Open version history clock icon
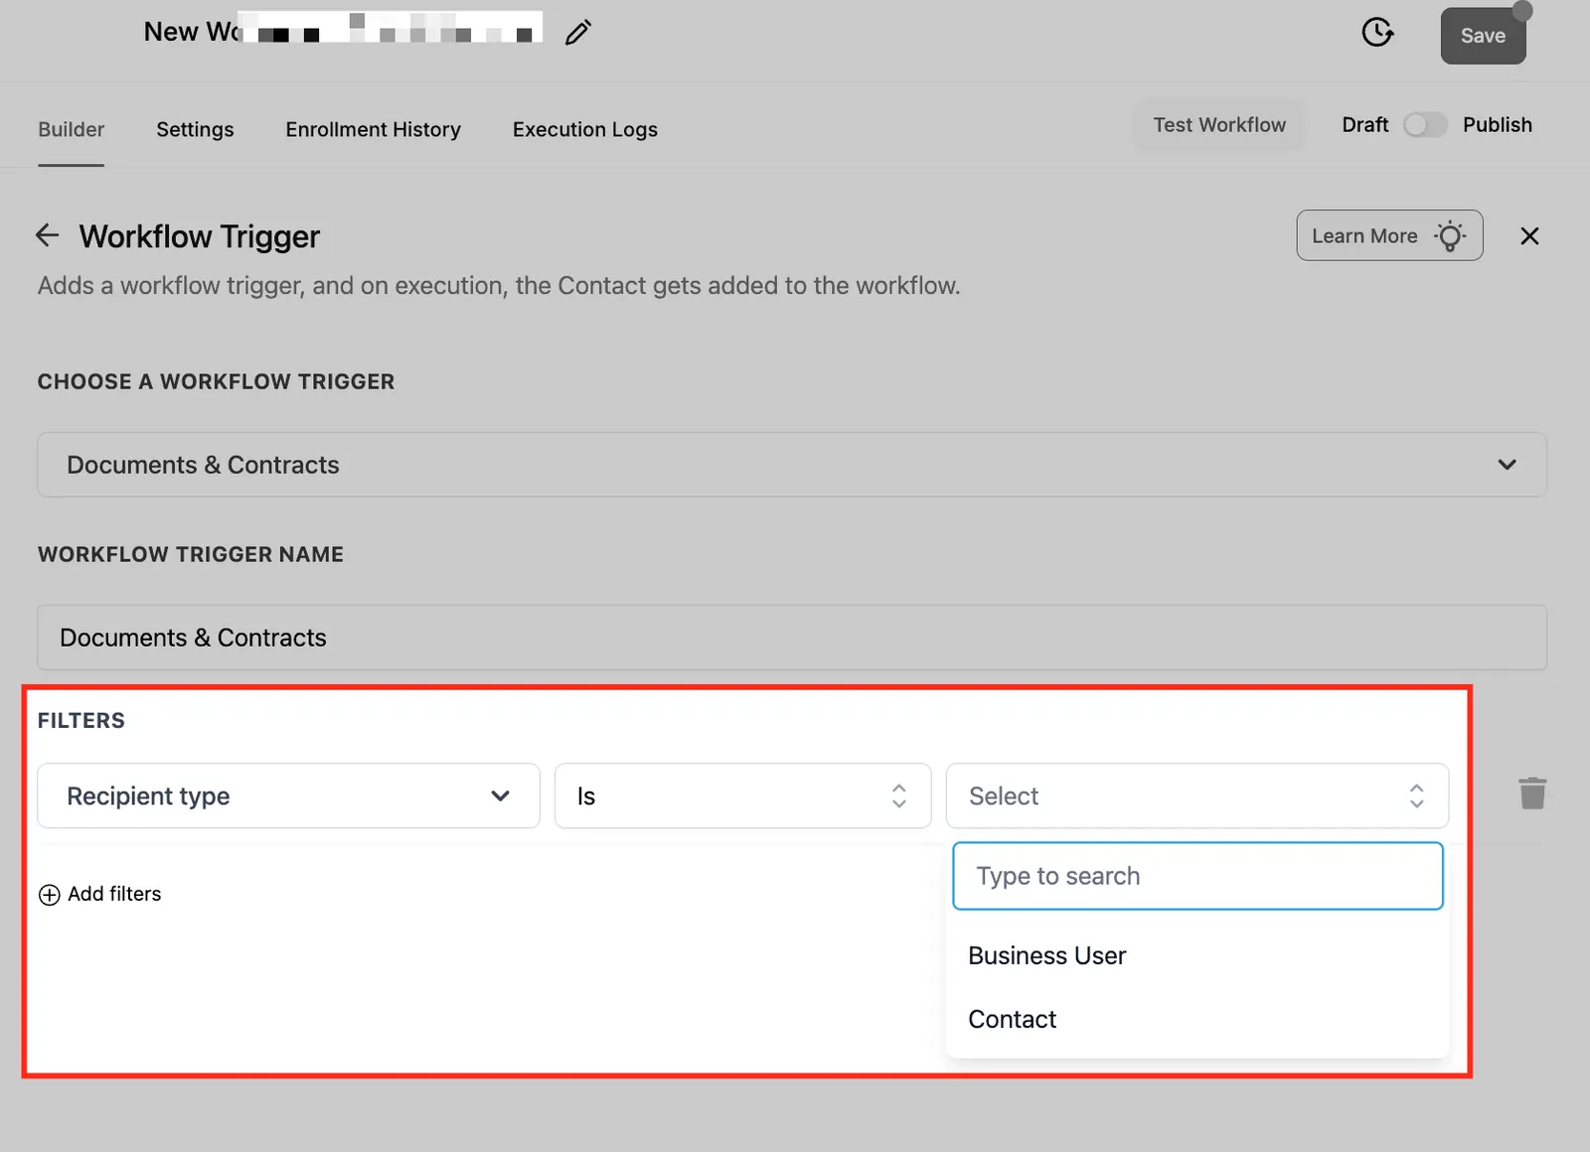Viewport: 1590px width, 1152px height. [x=1377, y=33]
